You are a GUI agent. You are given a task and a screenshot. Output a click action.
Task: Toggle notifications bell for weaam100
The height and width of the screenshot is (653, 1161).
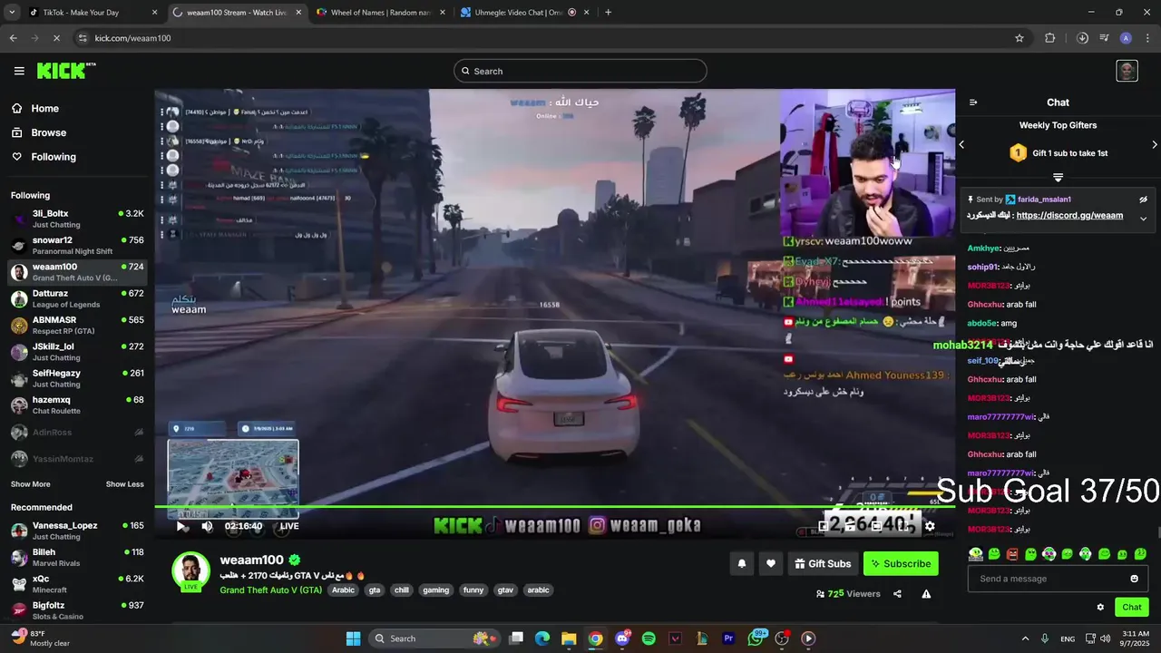tap(741, 563)
